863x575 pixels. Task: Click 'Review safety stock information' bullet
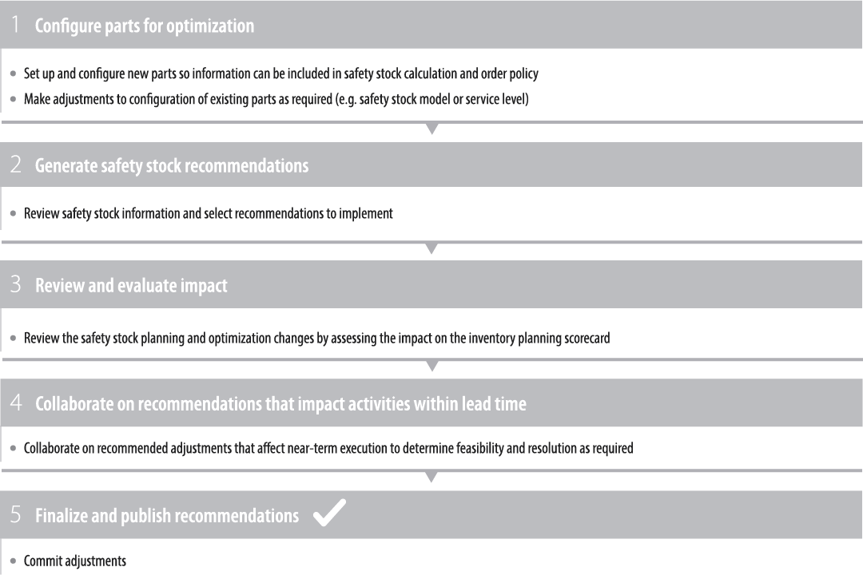208,214
